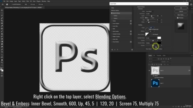Screen dimensions: 193x108
Task: Select the Rectangular Marquee tool
Action: click(2, 13)
